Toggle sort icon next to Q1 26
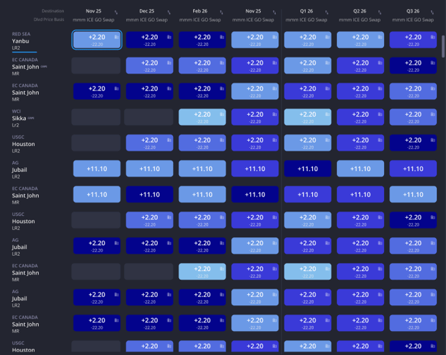This screenshot has width=446, height=355. 328,12
